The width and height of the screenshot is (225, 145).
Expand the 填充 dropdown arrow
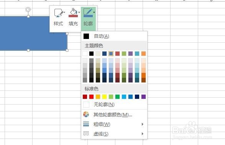click(x=79, y=13)
